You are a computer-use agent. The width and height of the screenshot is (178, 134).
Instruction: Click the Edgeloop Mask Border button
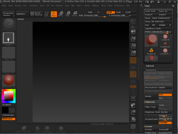tap(158, 112)
